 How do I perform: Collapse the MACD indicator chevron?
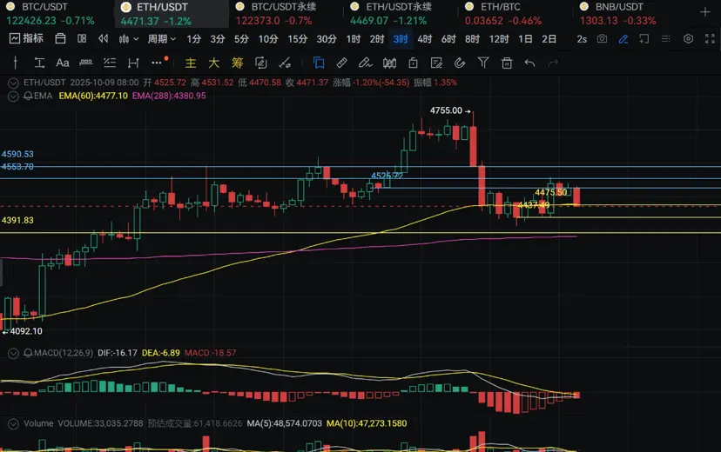click(13, 353)
